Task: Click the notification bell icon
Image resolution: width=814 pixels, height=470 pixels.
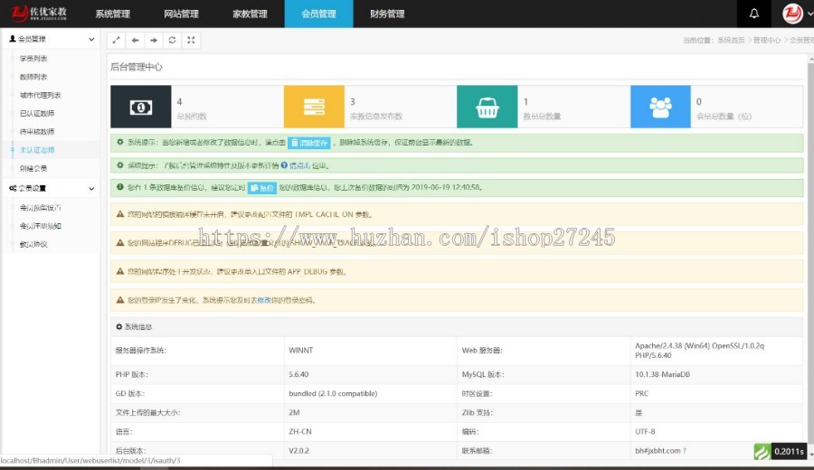Action: pyautogui.click(x=753, y=14)
